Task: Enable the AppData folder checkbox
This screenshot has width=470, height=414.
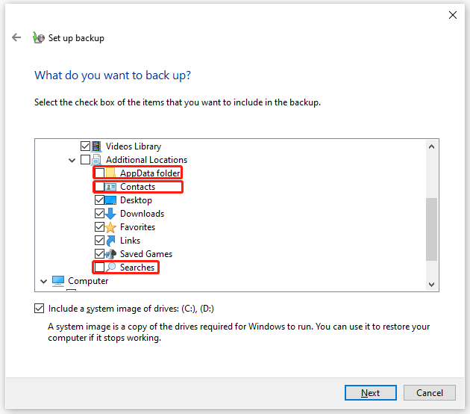Action: click(x=100, y=173)
